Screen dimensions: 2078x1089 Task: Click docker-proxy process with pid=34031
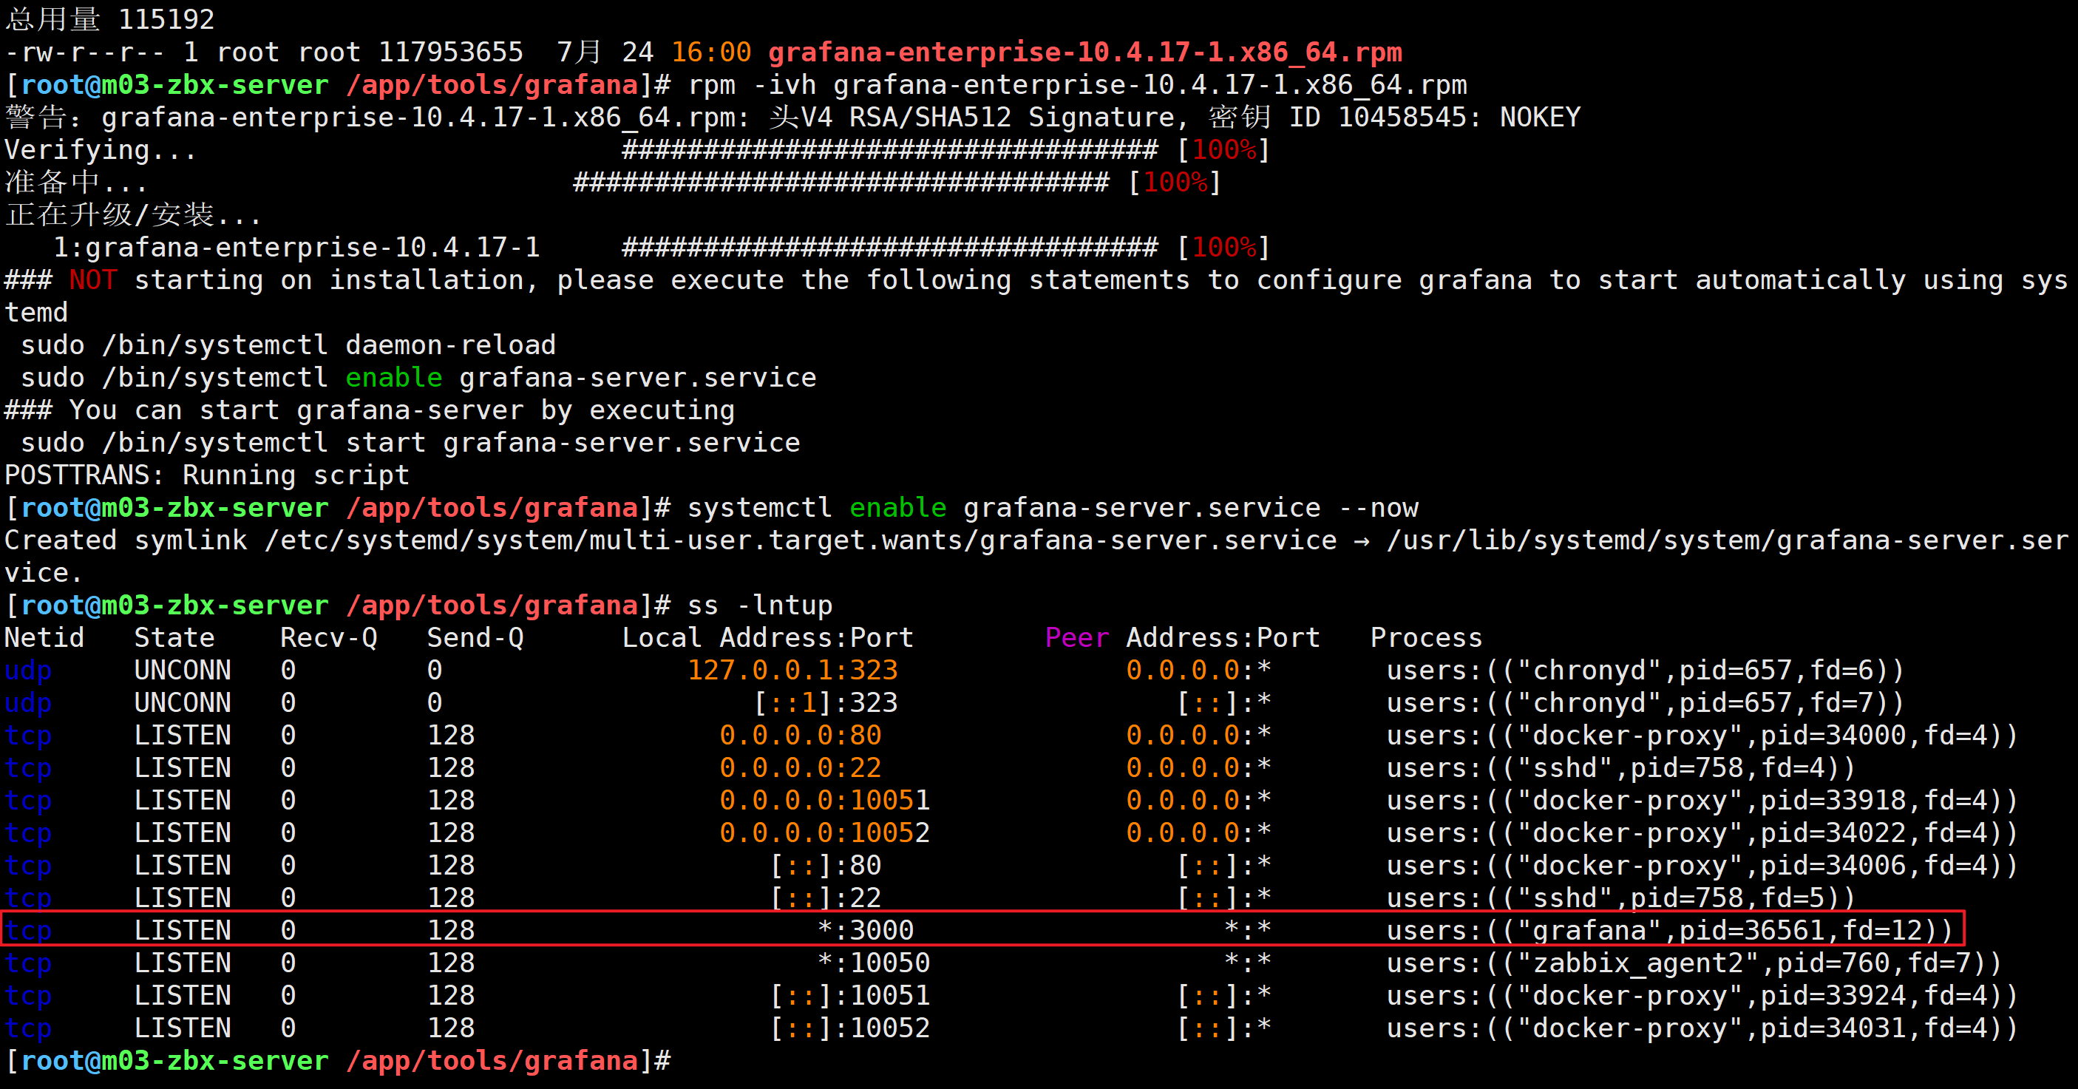tap(1702, 1028)
